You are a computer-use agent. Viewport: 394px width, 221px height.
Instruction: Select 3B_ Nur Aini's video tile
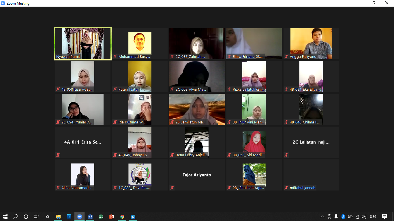tap(254, 109)
